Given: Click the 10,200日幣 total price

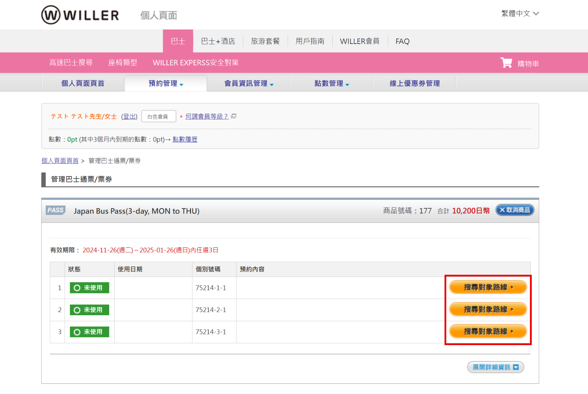Looking at the screenshot, I should click(x=471, y=211).
